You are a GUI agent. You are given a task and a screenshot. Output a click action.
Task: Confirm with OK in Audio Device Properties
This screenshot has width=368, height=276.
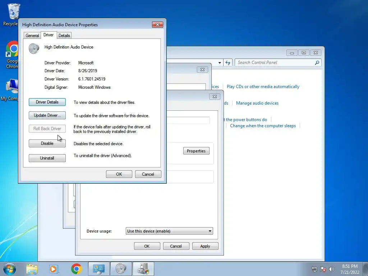click(119, 174)
